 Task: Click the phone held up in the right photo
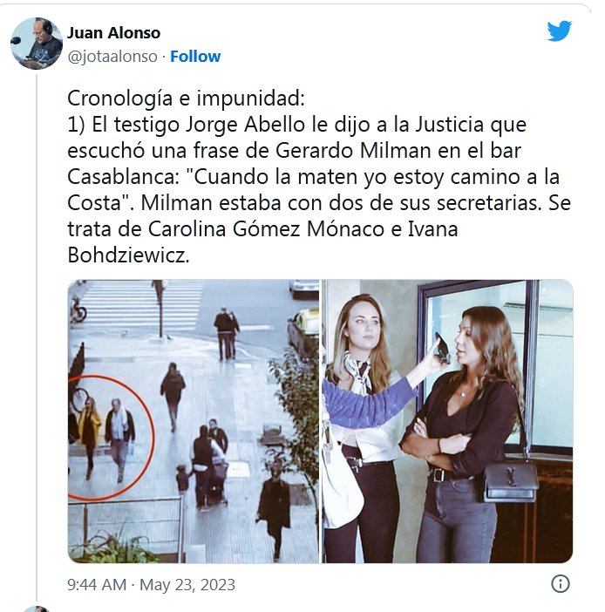(442, 347)
